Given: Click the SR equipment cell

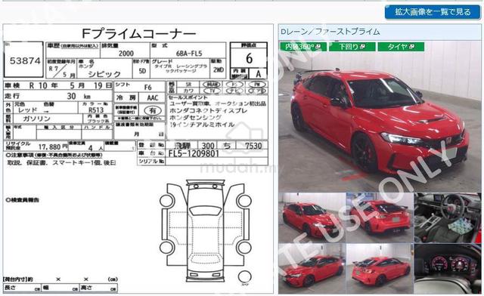Looking at the screenshot, I should click(x=188, y=85).
